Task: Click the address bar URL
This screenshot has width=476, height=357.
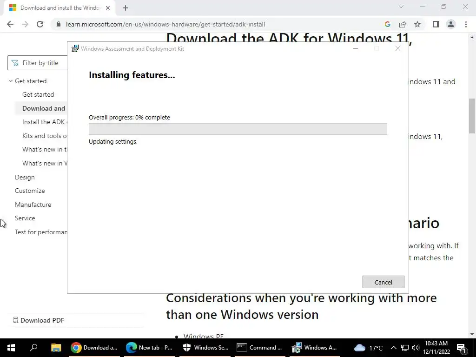Action: coord(165,24)
